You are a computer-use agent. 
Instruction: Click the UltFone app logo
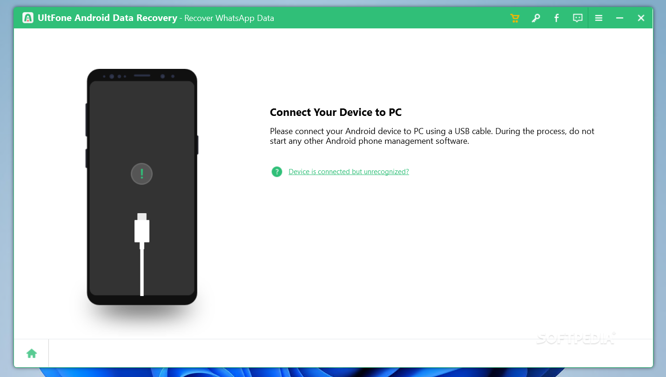(28, 18)
